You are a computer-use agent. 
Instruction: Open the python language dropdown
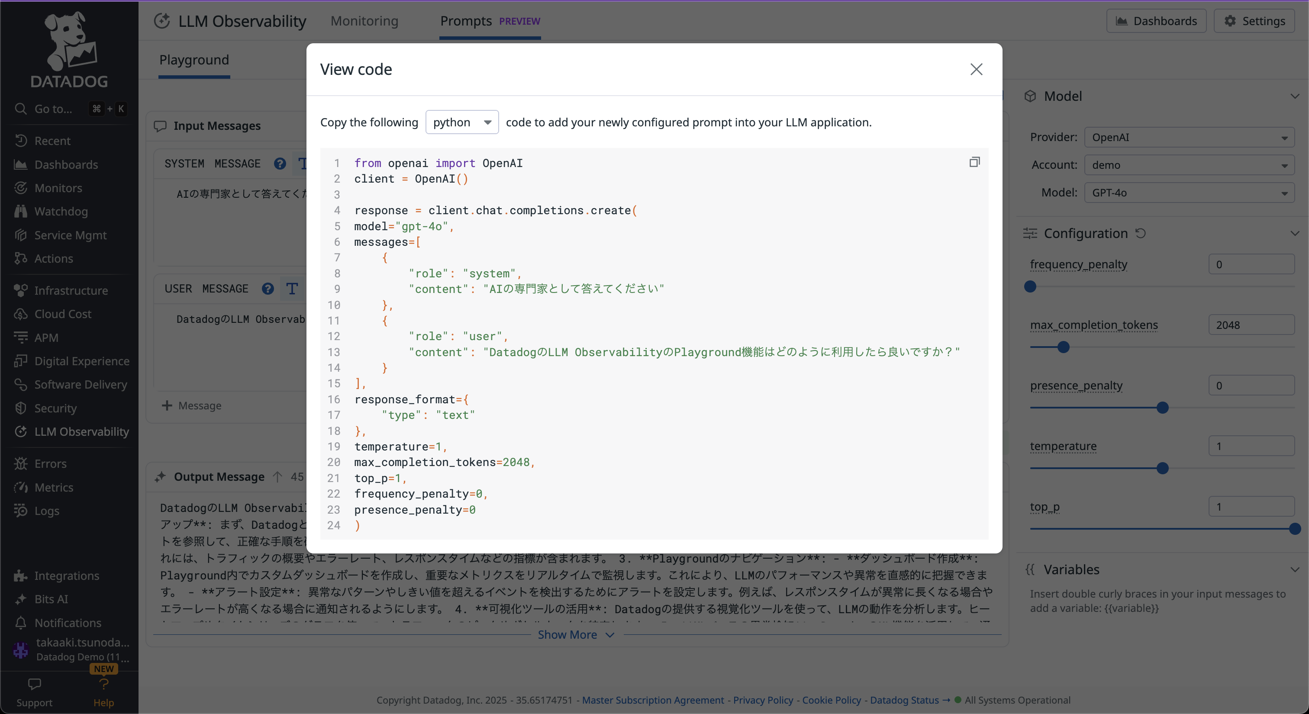(x=461, y=122)
